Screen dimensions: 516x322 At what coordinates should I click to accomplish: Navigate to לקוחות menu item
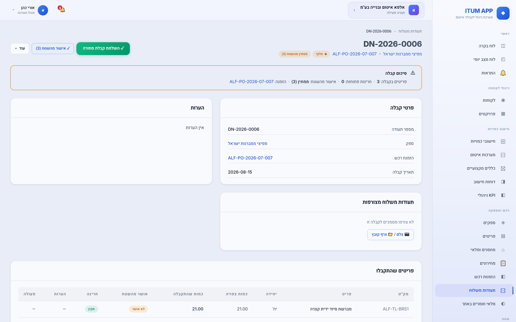pos(489,100)
